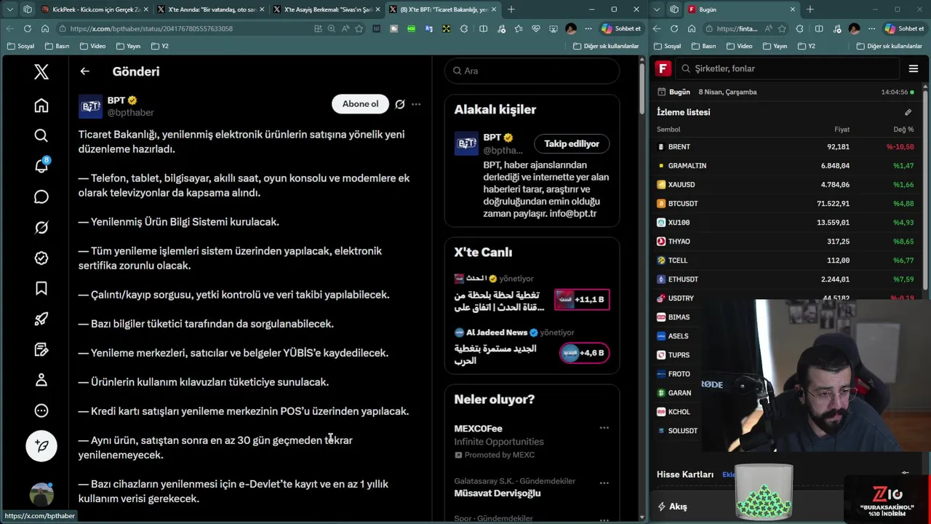Open three-dot menu for Müsavat Dervişoğlu trend
Viewport: 931px width, 524px height.
[604, 483]
